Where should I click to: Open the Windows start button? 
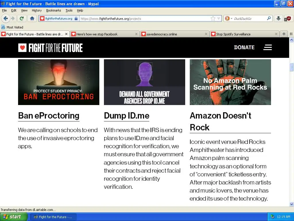[x=14, y=217]
